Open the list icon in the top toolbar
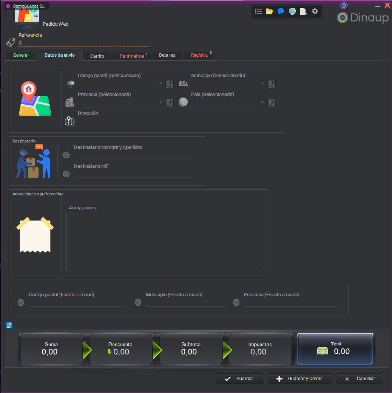 pyautogui.click(x=258, y=11)
